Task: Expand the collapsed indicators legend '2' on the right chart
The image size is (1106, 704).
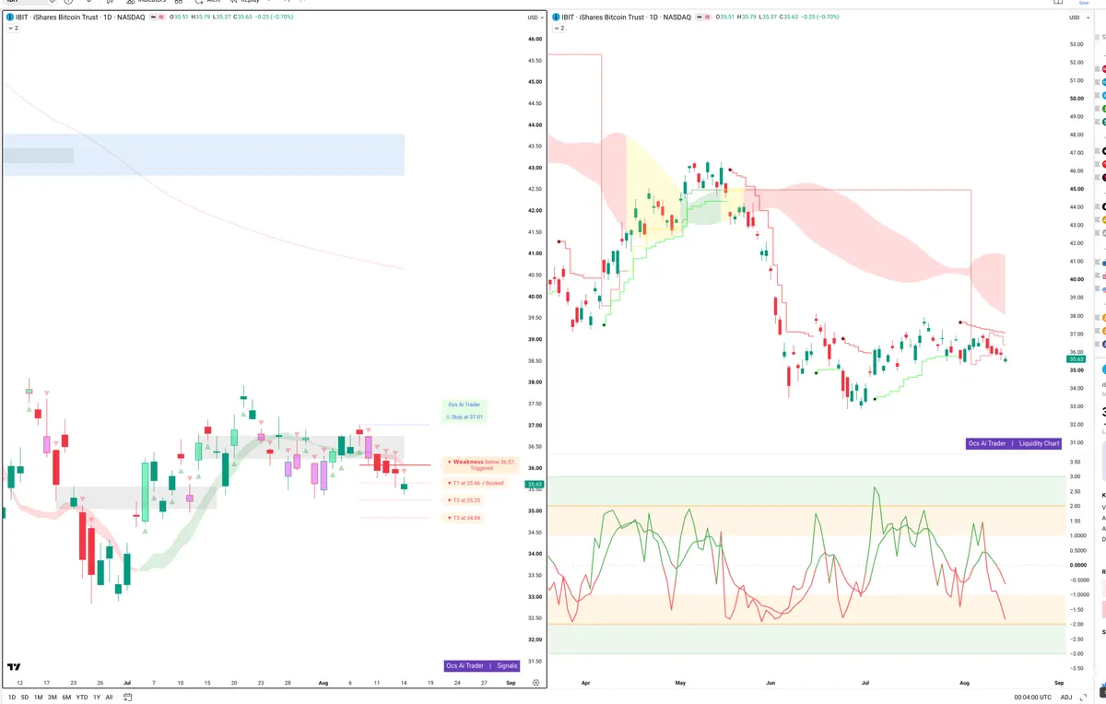Action: pyautogui.click(x=559, y=29)
